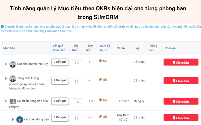Expand Cải thiện dòng tiền của công ty
This screenshot has height=125, width=201.
tap(6, 101)
